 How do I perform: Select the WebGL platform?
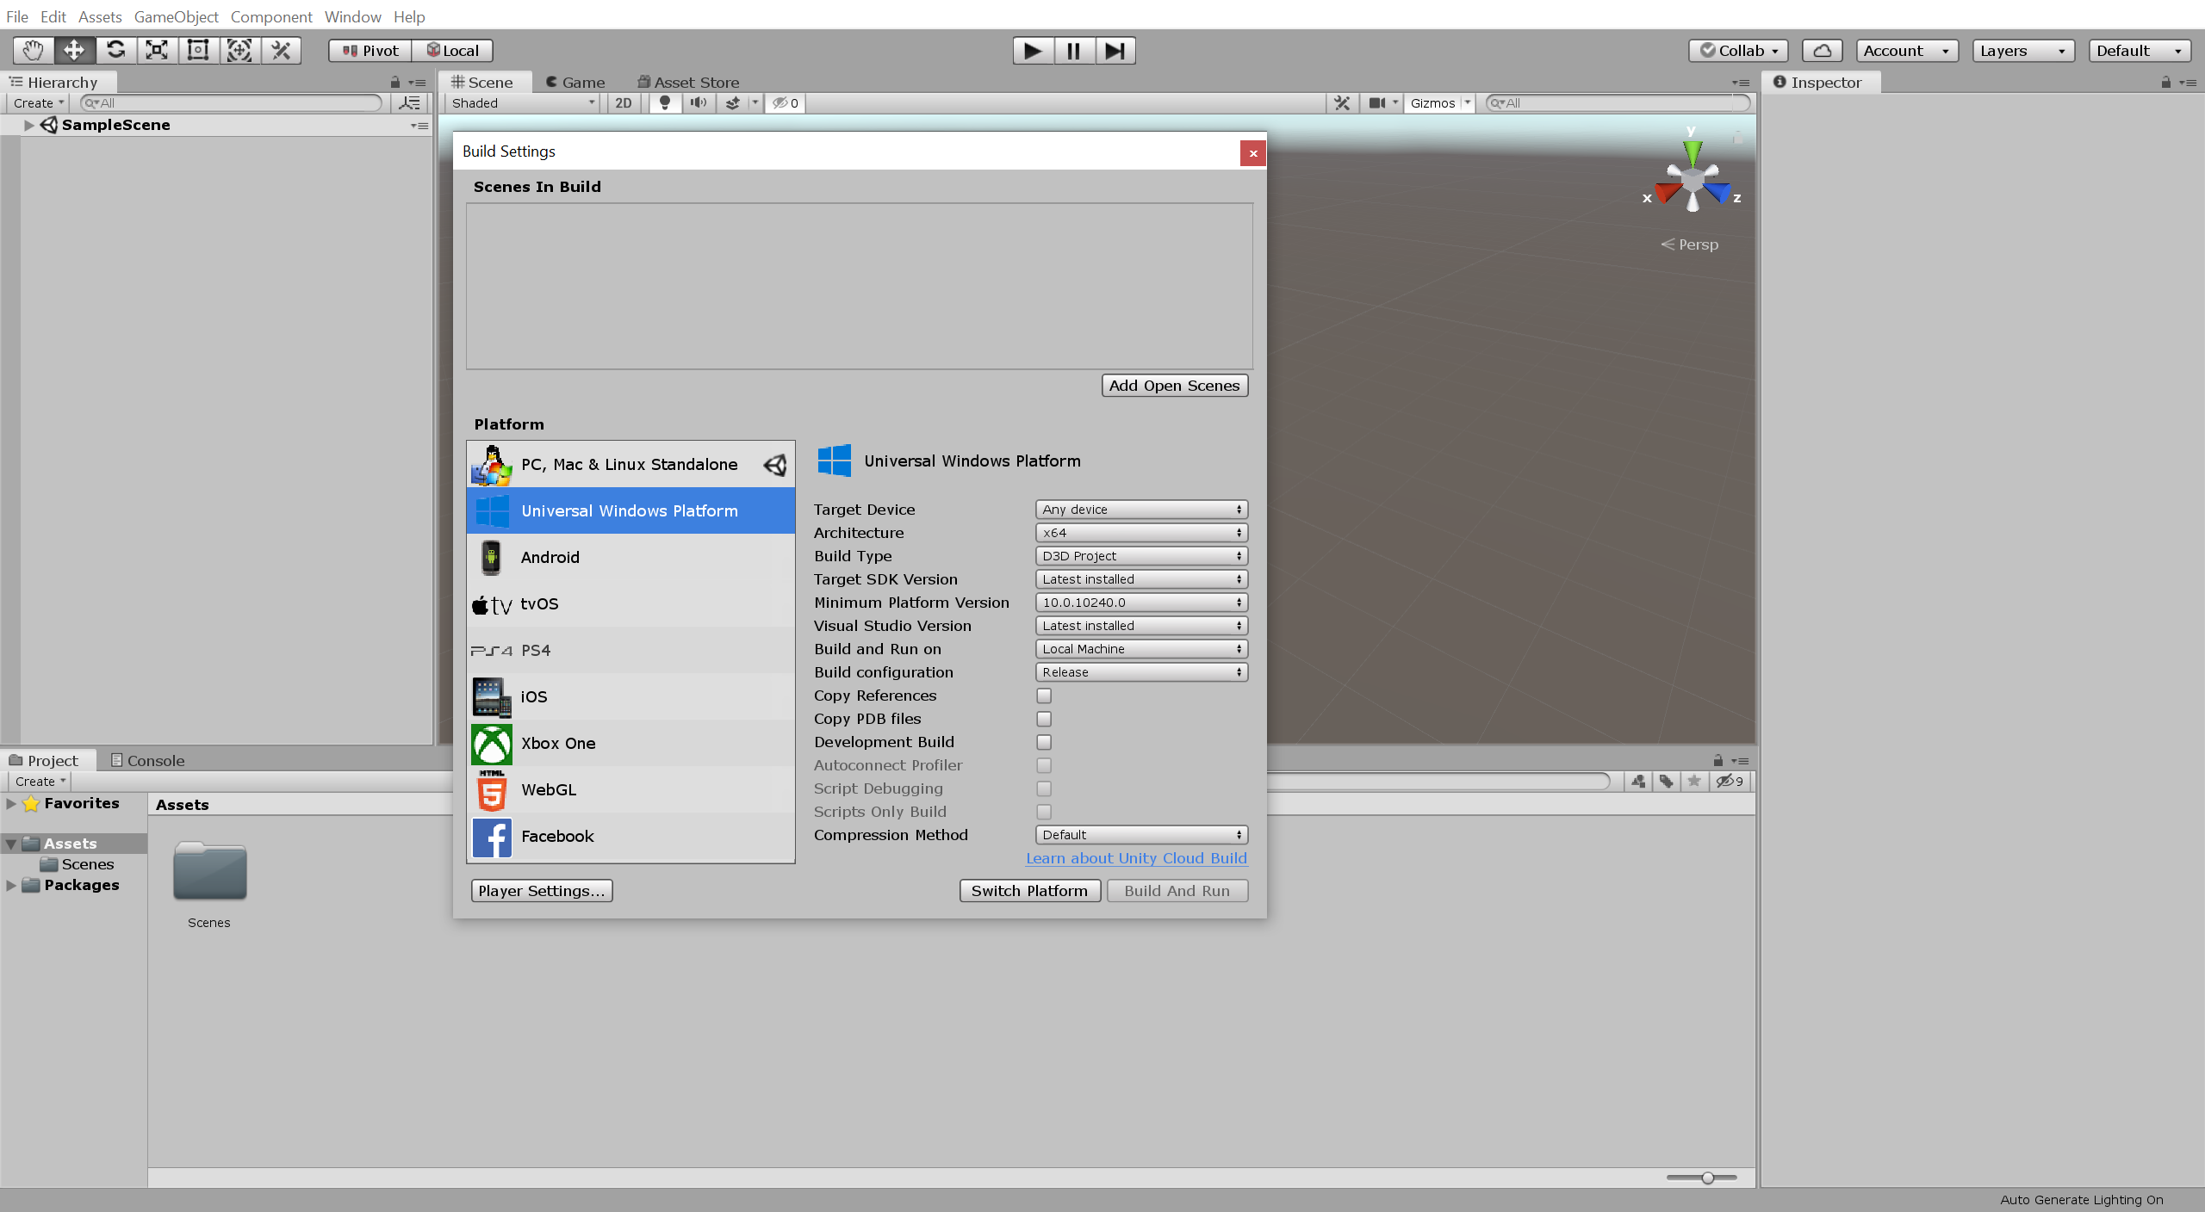coord(630,790)
